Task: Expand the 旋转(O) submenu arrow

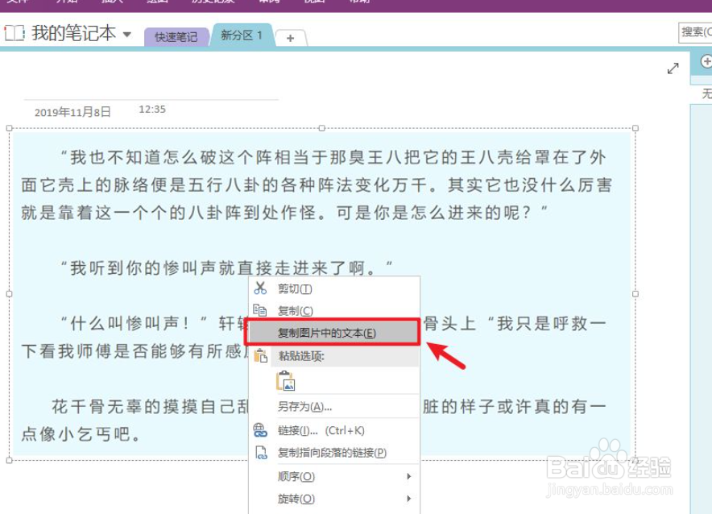Action: point(411,499)
